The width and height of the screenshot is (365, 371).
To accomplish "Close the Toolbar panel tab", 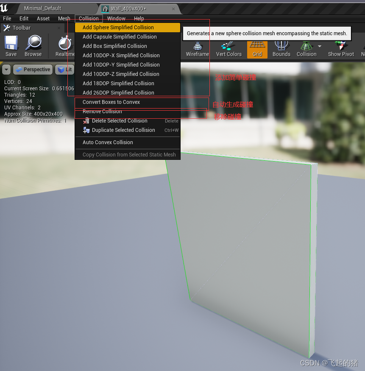I will (x=59, y=28).
